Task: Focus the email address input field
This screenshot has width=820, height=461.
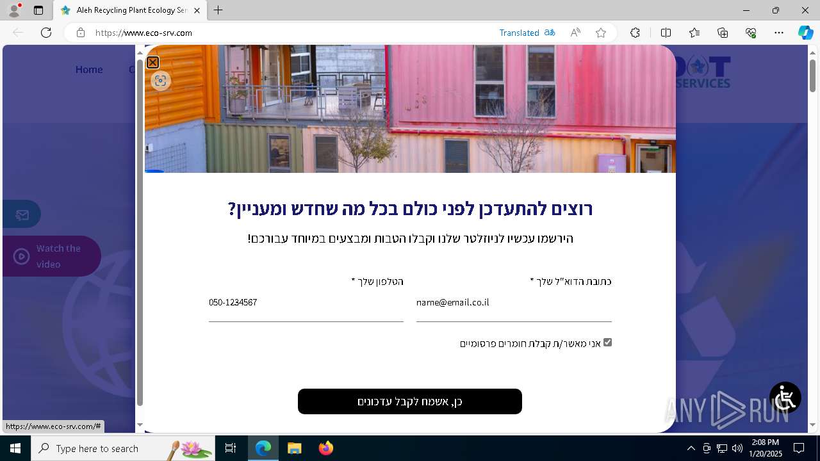Action: (x=514, y=303)
